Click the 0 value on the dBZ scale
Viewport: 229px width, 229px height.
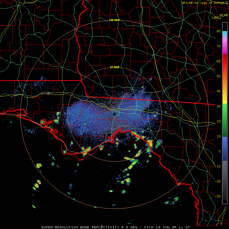point(220,151)
